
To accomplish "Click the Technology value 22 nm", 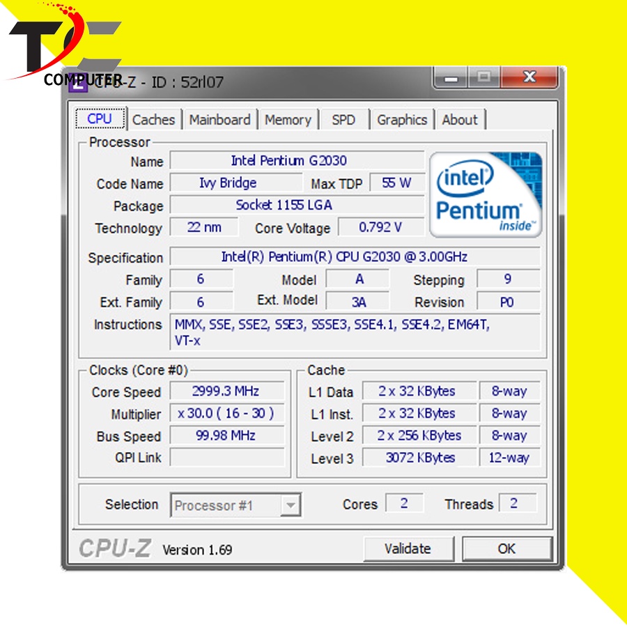I will (204, 227).
